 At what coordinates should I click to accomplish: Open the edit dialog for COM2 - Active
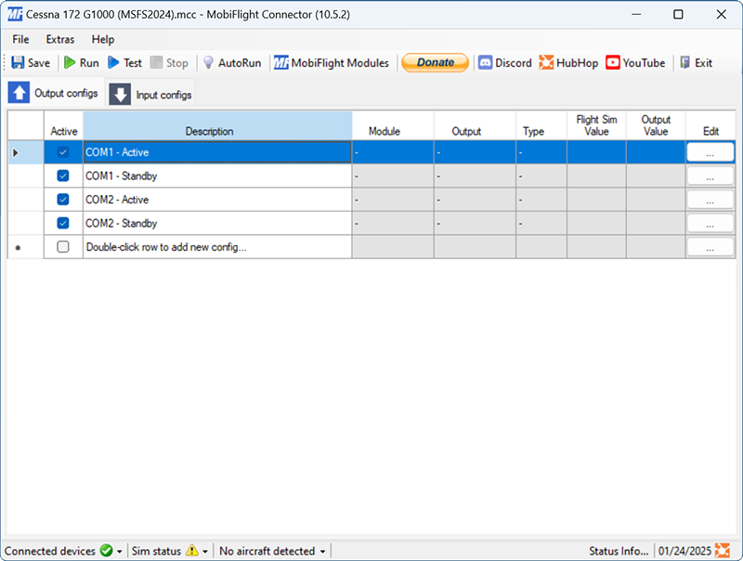(x=710, y=199)
